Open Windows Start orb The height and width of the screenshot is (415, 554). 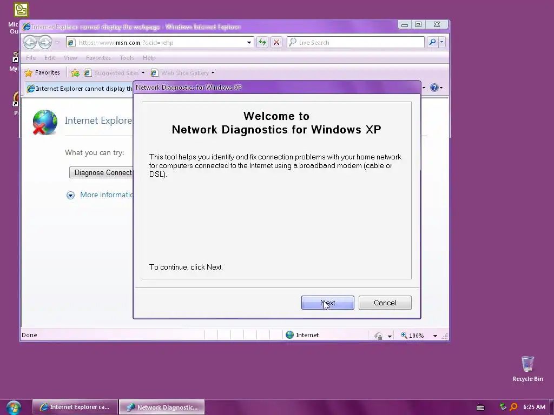[14, 407]
